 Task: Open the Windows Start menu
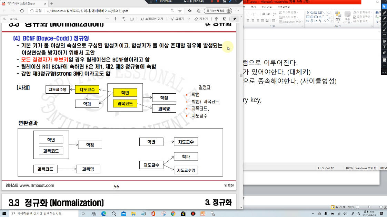pyautogui.click(x=4, y=214)
